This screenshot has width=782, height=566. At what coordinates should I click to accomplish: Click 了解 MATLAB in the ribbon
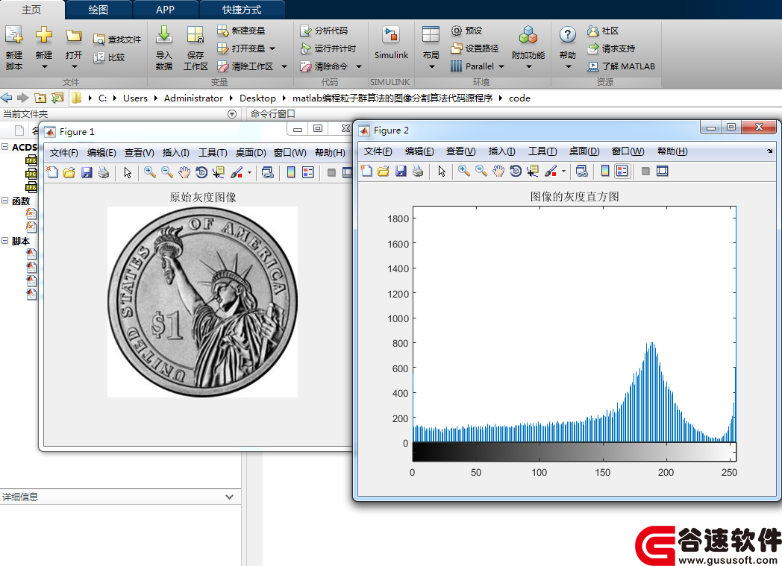622,66
